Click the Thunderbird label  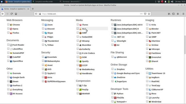53,41
